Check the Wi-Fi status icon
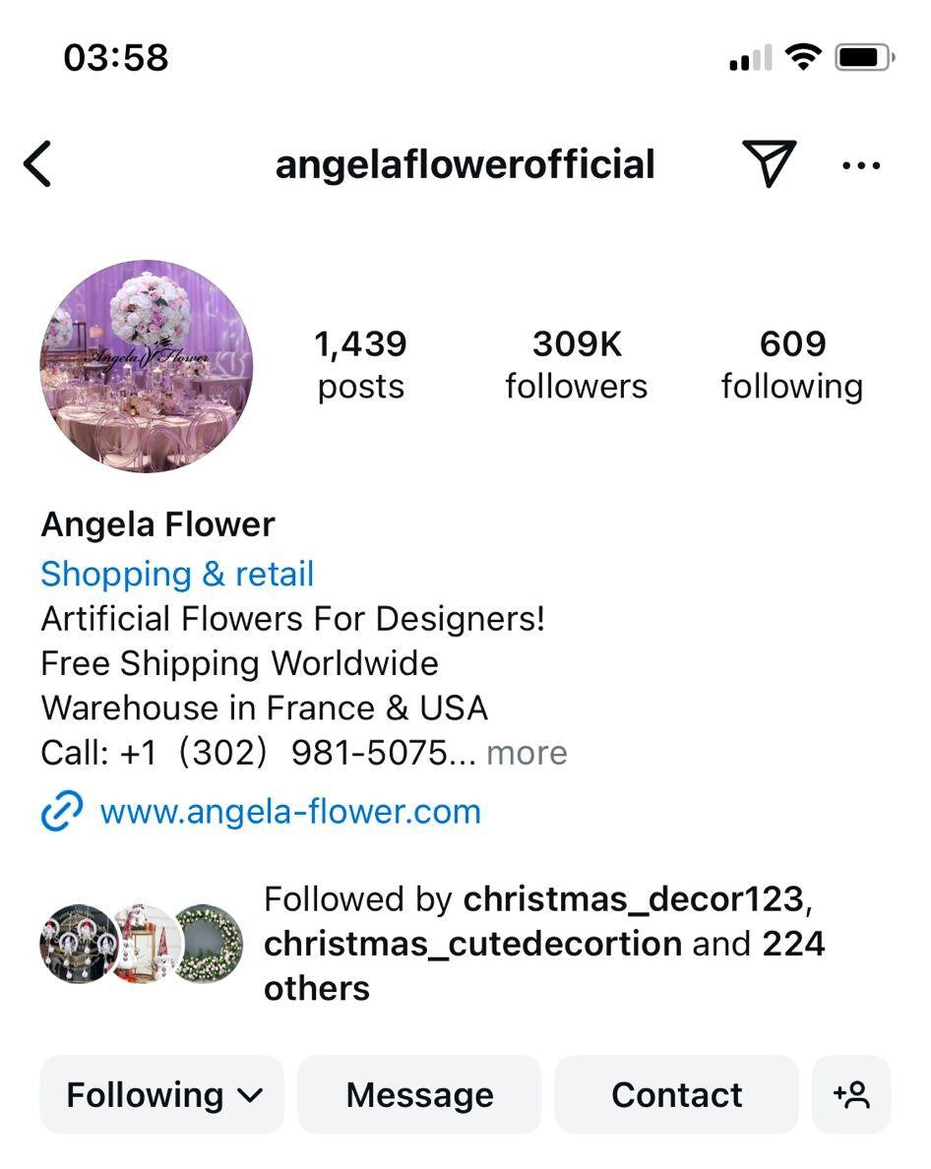Screen dimensions: 931x1169 803,57
